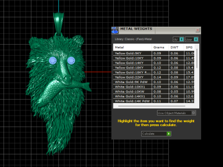Screen dimensions: 223x167
Task: Select White Gold:9K PdW row
Action: [154, 82]
